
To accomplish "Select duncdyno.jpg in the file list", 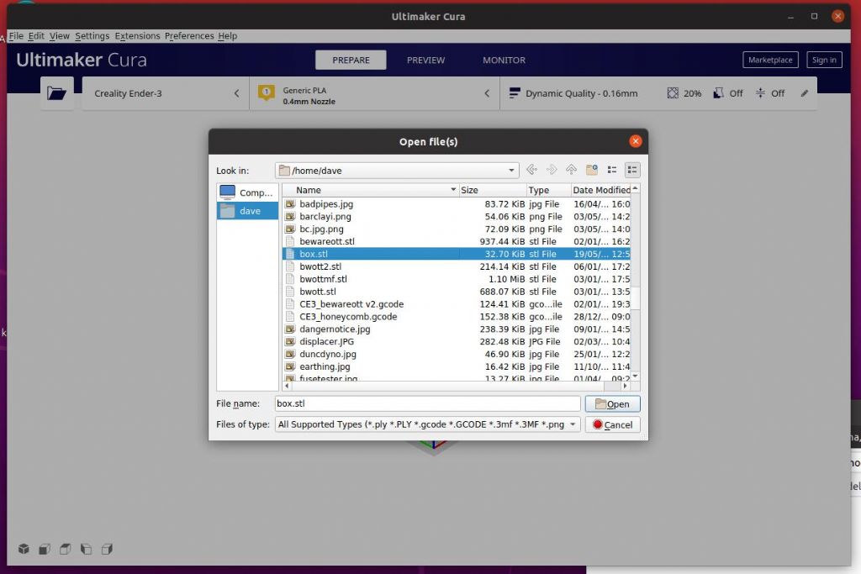I will coord(457,354).
